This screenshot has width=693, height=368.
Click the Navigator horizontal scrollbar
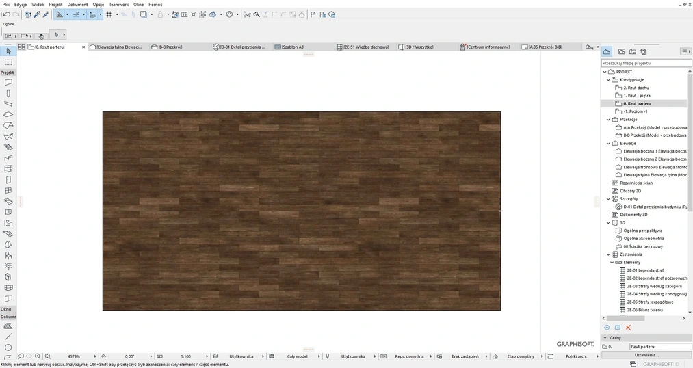pos(625,318)
